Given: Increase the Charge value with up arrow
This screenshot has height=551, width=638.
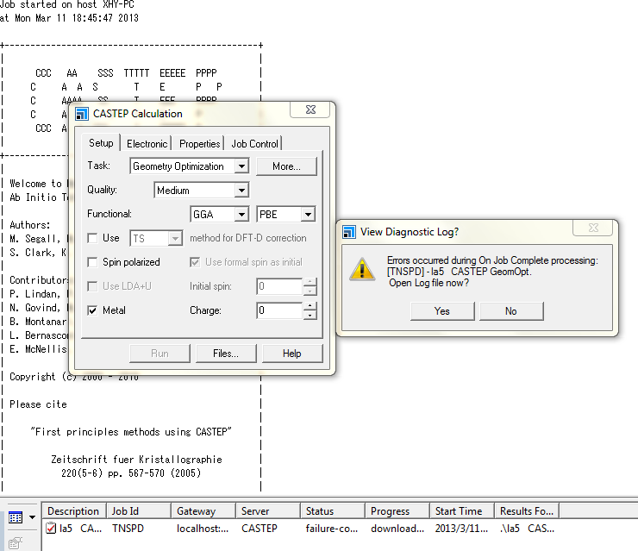Looking at the screenshot, I should [x=310, y=306].
